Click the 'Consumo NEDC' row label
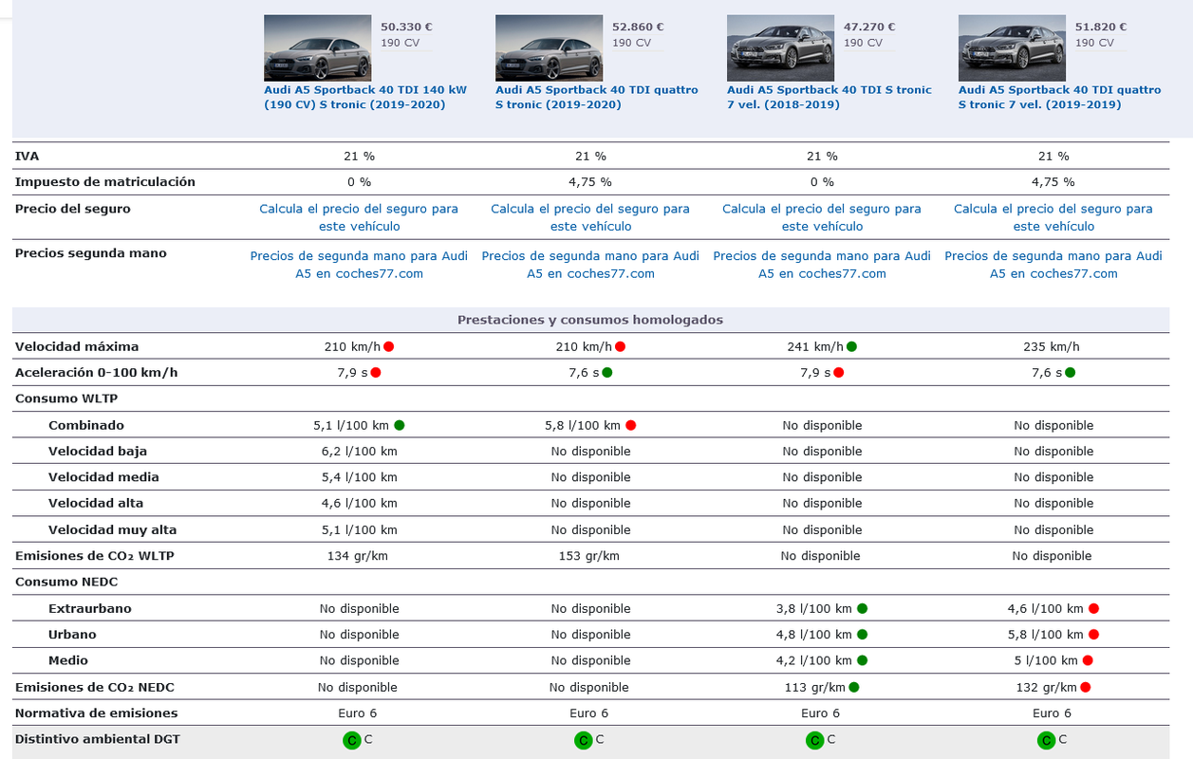1193x759 pixels. (x=66, y=582)
